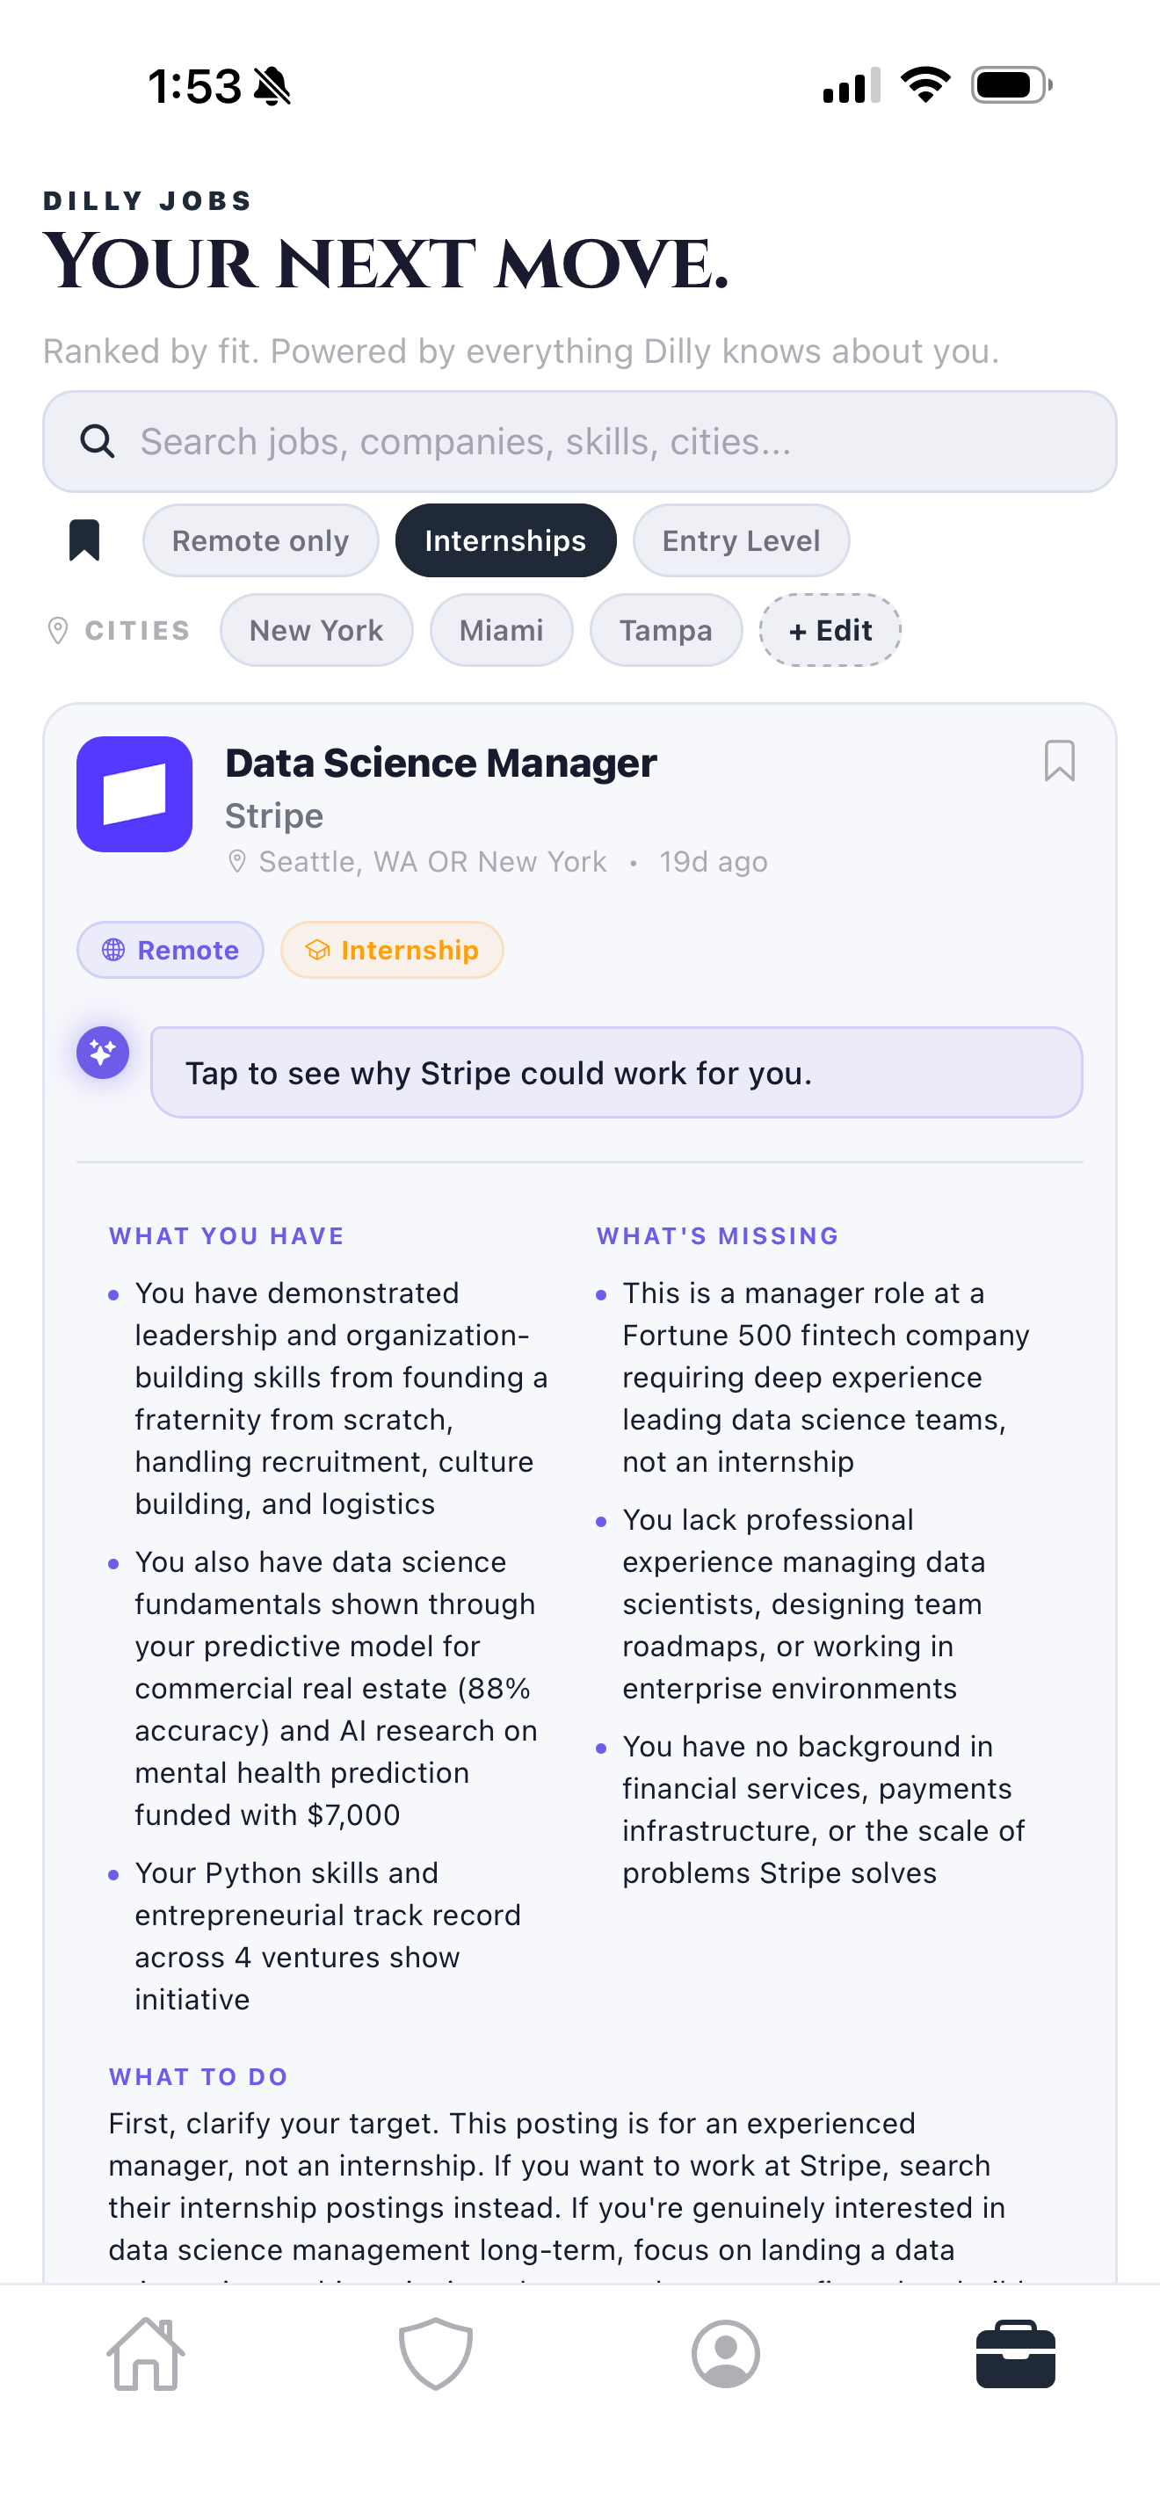
Task: Bookmark the Data Science Manager job
Action: point(1058,761)
